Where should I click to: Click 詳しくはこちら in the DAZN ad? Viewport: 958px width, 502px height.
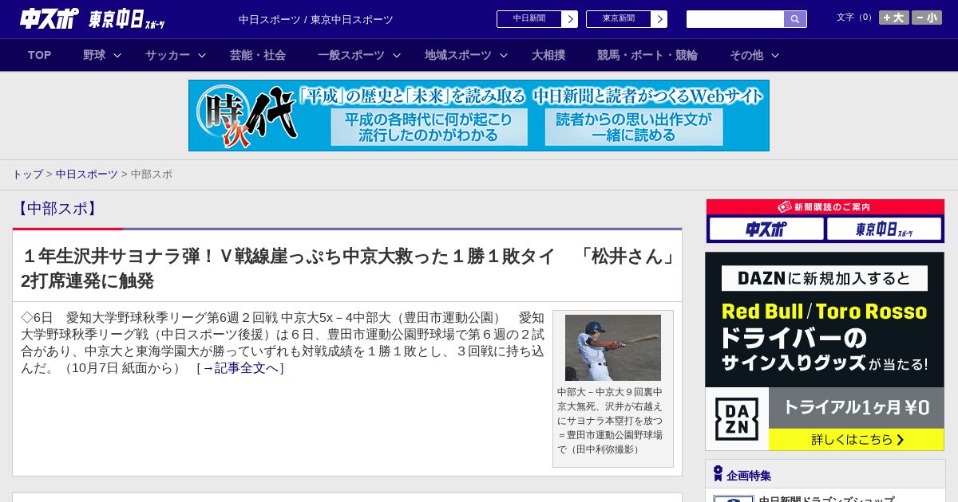click(x=857, y=440)
